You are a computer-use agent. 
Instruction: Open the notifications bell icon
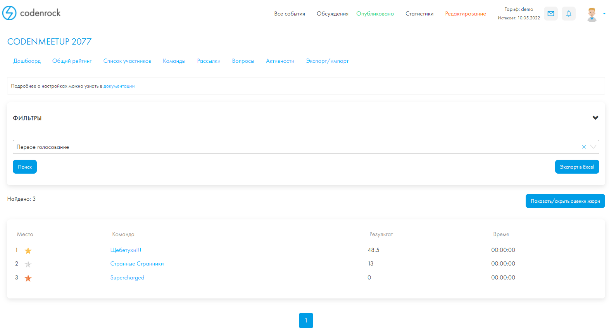click(x=568, y=14)
